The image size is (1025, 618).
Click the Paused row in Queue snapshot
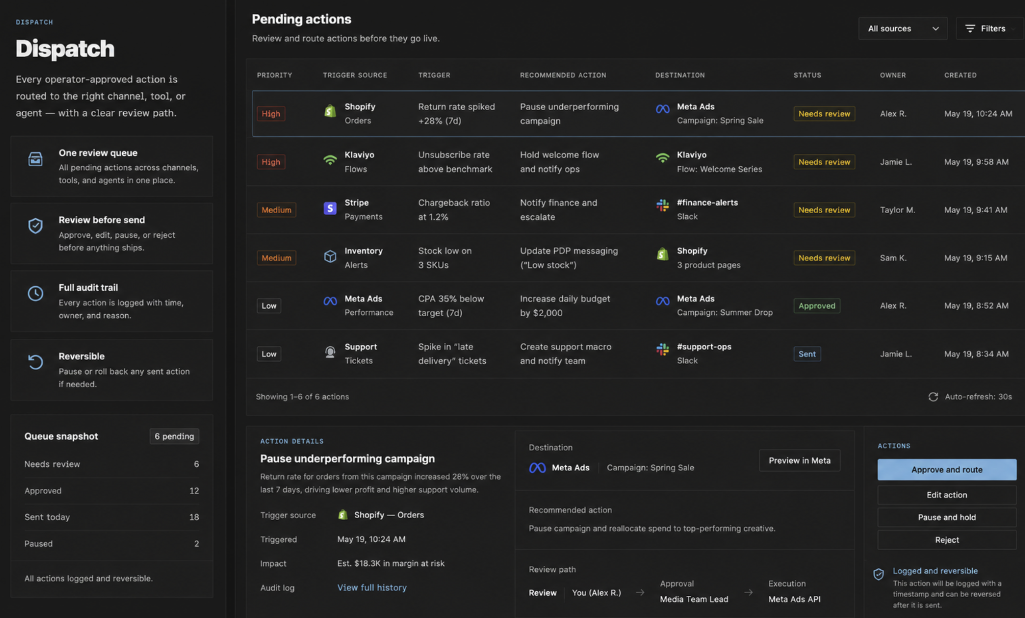[112, 543]
